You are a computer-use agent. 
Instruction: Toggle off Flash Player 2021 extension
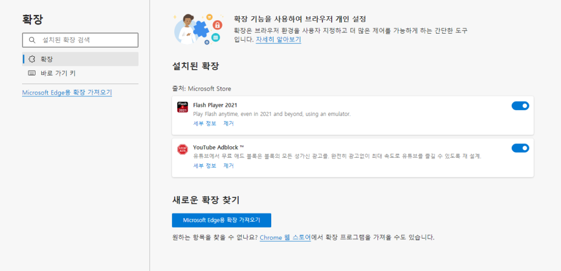[x=520, y=106]
